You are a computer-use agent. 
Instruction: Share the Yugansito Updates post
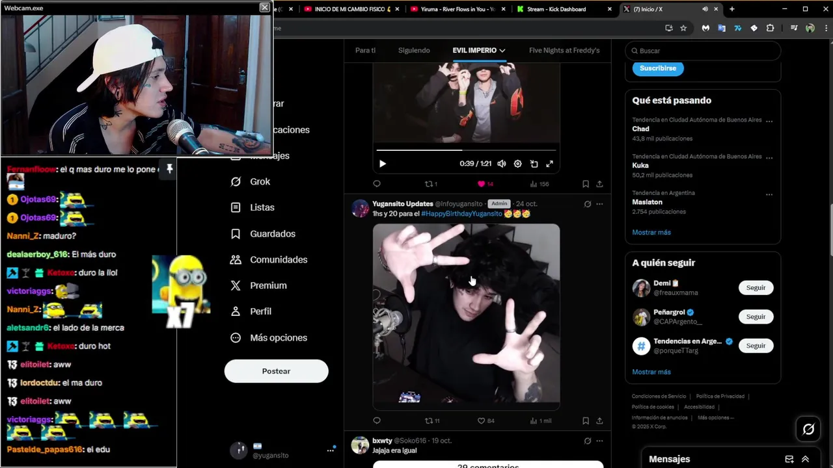click(x=599, y=421)
